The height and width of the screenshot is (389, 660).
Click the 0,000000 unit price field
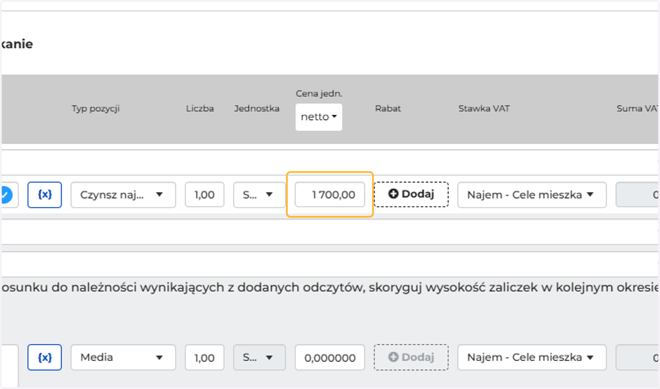(330, 357)
